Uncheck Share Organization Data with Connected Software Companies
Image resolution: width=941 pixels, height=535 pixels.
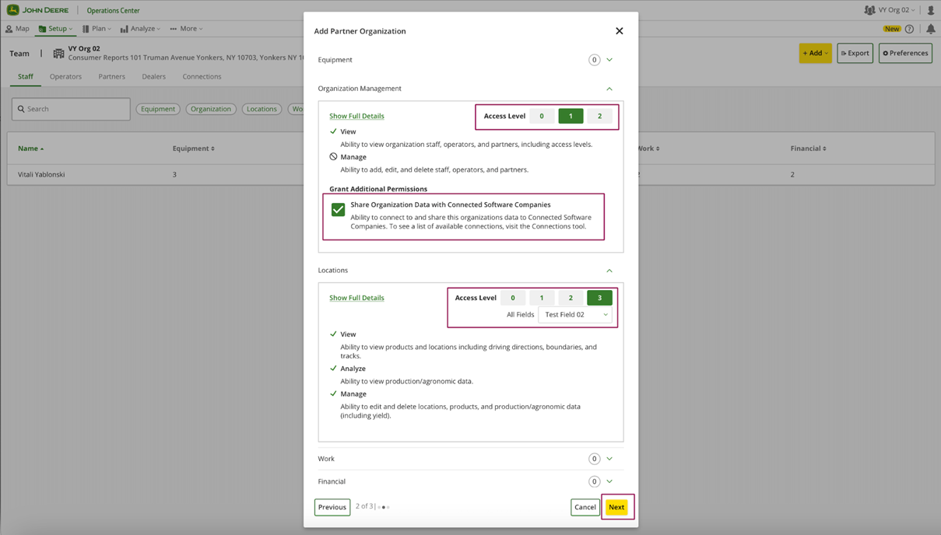coord(338,210)
